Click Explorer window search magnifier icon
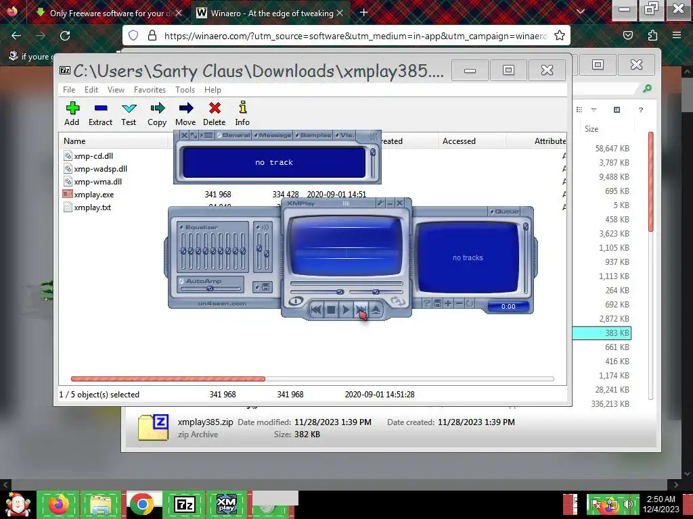The width and height of the screenshot is (693, 519). 647,89
